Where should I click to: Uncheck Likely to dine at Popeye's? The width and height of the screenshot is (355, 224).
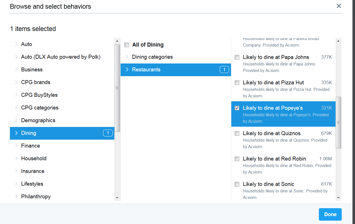click(237, 108)
